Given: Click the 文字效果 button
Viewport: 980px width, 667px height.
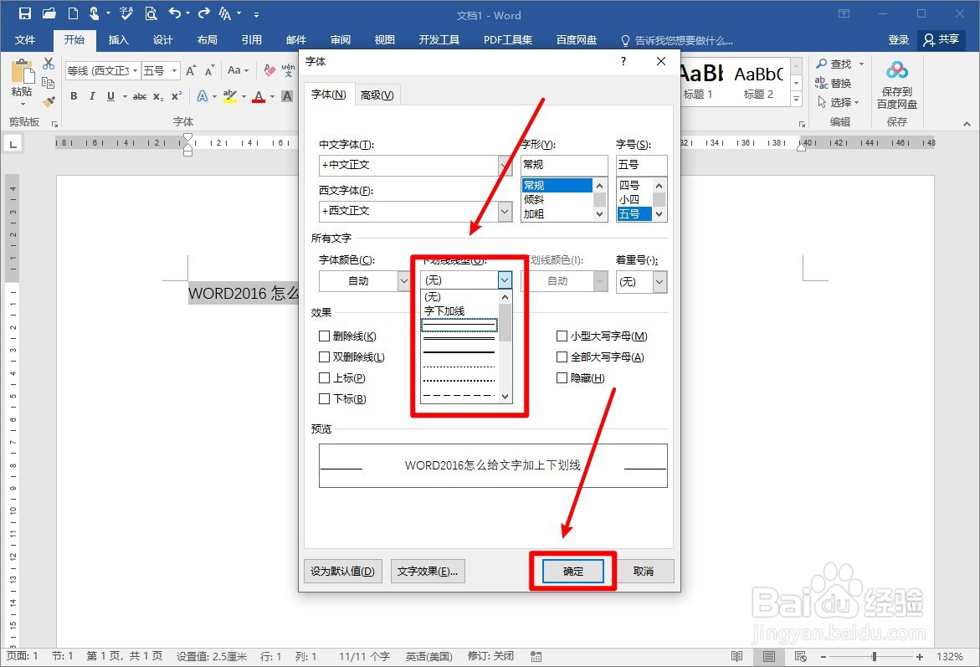Looking at the screenshot, I should coord(428,571).
